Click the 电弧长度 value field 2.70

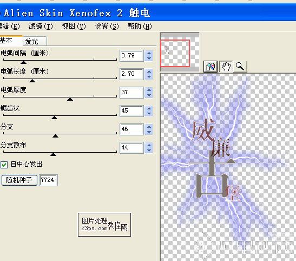(x=131, y=74)
